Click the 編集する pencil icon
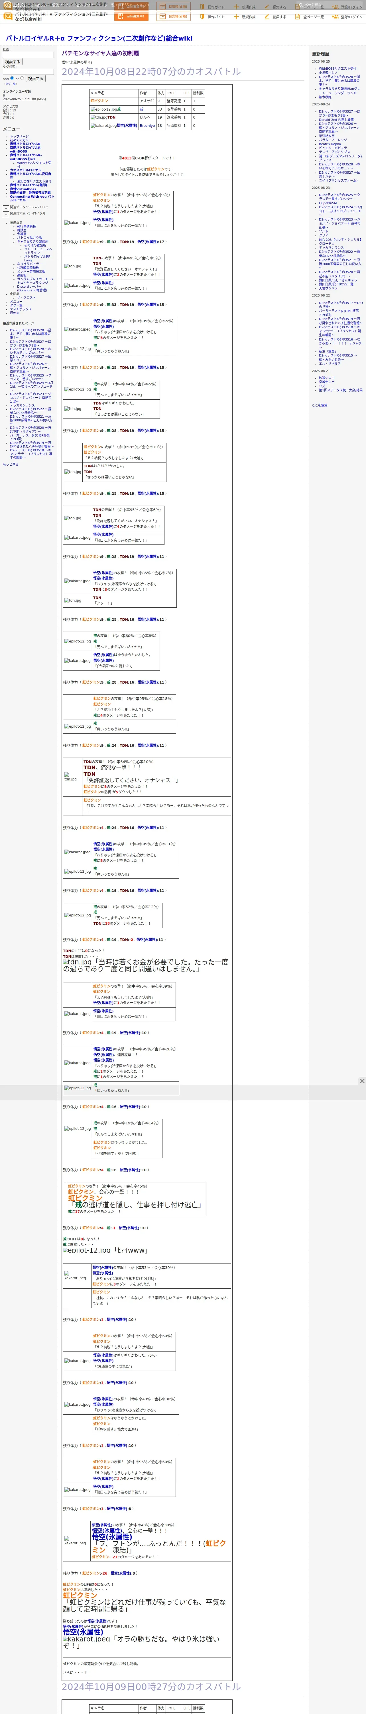 coord(267,17)
